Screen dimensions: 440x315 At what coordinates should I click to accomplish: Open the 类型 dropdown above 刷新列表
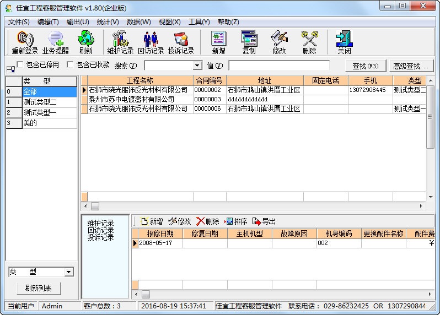pyautogui.click(x=69, y=272)
